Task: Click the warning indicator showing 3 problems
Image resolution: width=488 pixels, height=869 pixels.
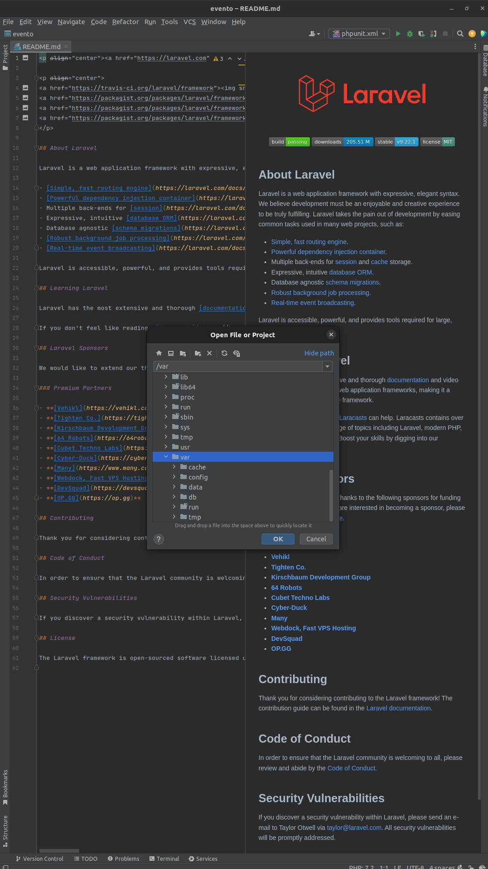Action: pyautogui.click(x=218, y=59)
